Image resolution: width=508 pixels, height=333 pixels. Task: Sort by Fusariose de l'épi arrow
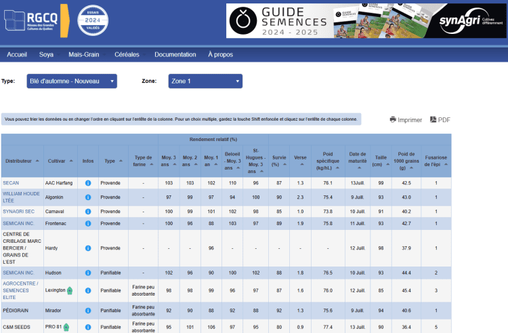tap(446, 164)
